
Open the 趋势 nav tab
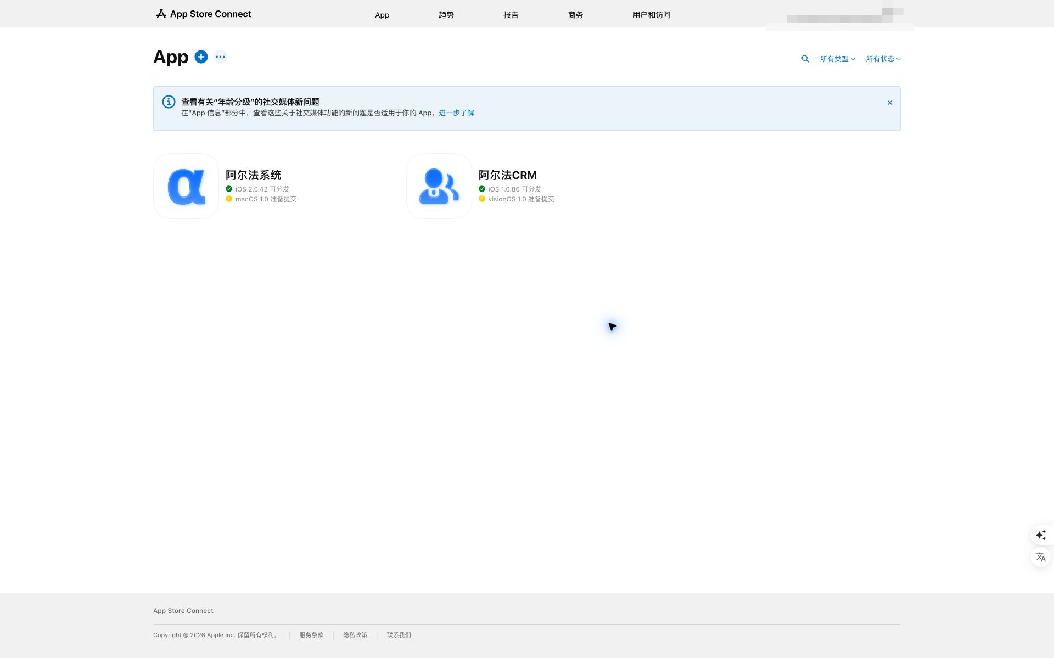coord(446,15)
